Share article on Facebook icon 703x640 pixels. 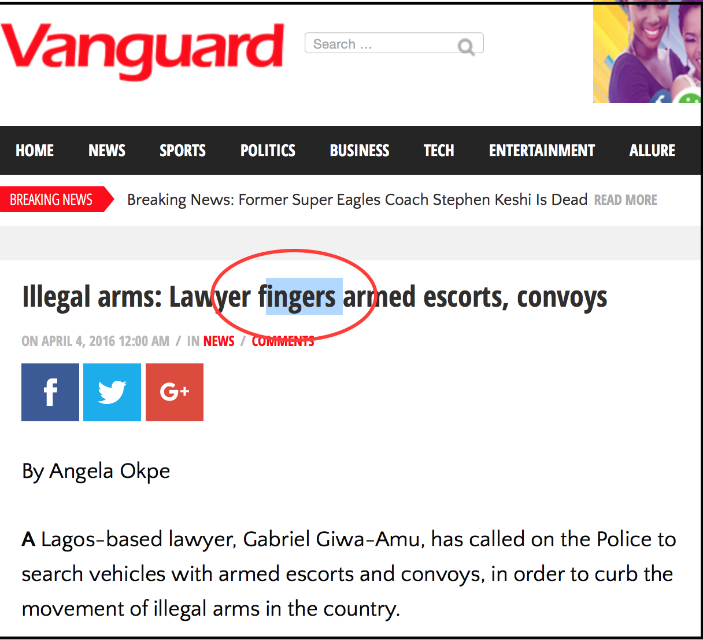[50, 392]
